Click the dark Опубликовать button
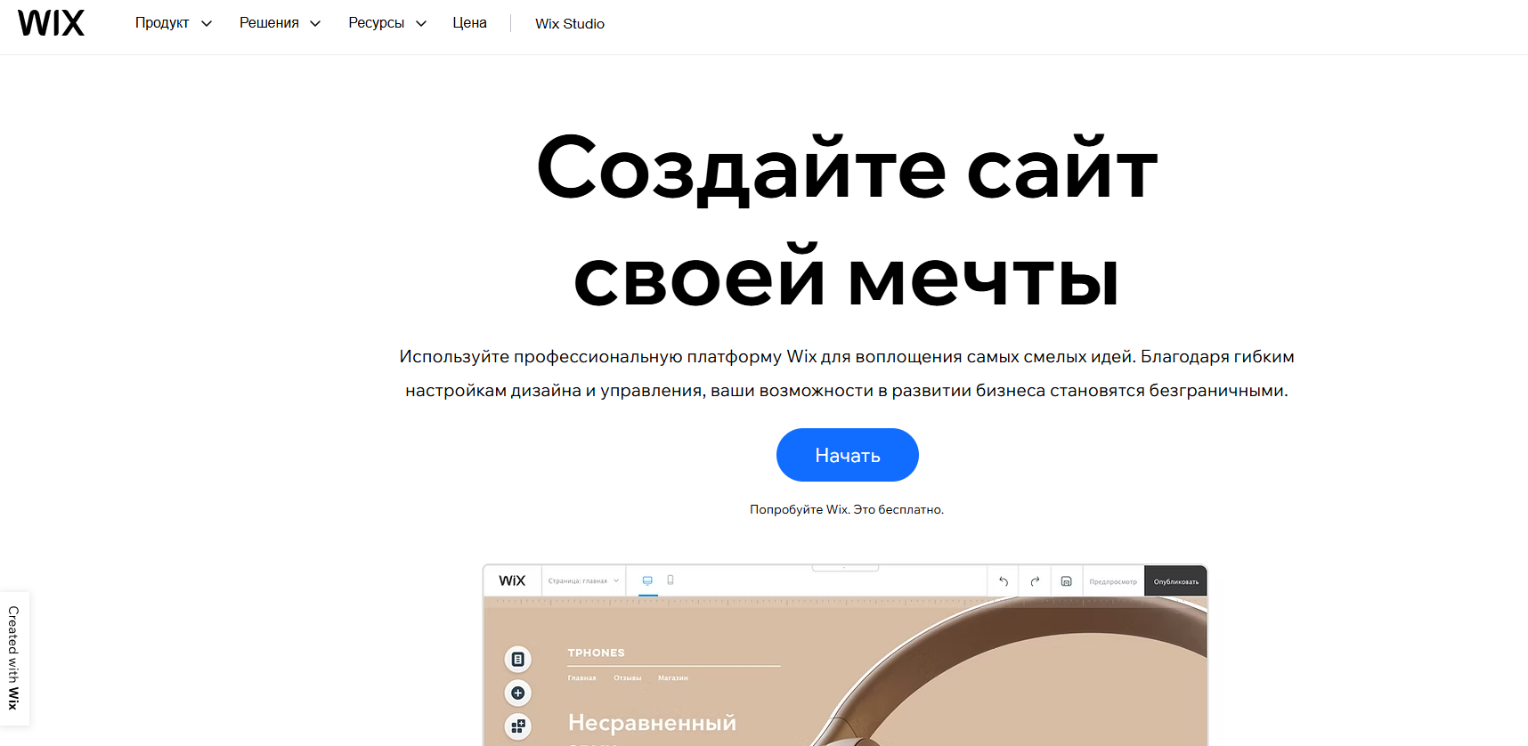Viewport: 1528px width, 746px height. point(1176,581)
